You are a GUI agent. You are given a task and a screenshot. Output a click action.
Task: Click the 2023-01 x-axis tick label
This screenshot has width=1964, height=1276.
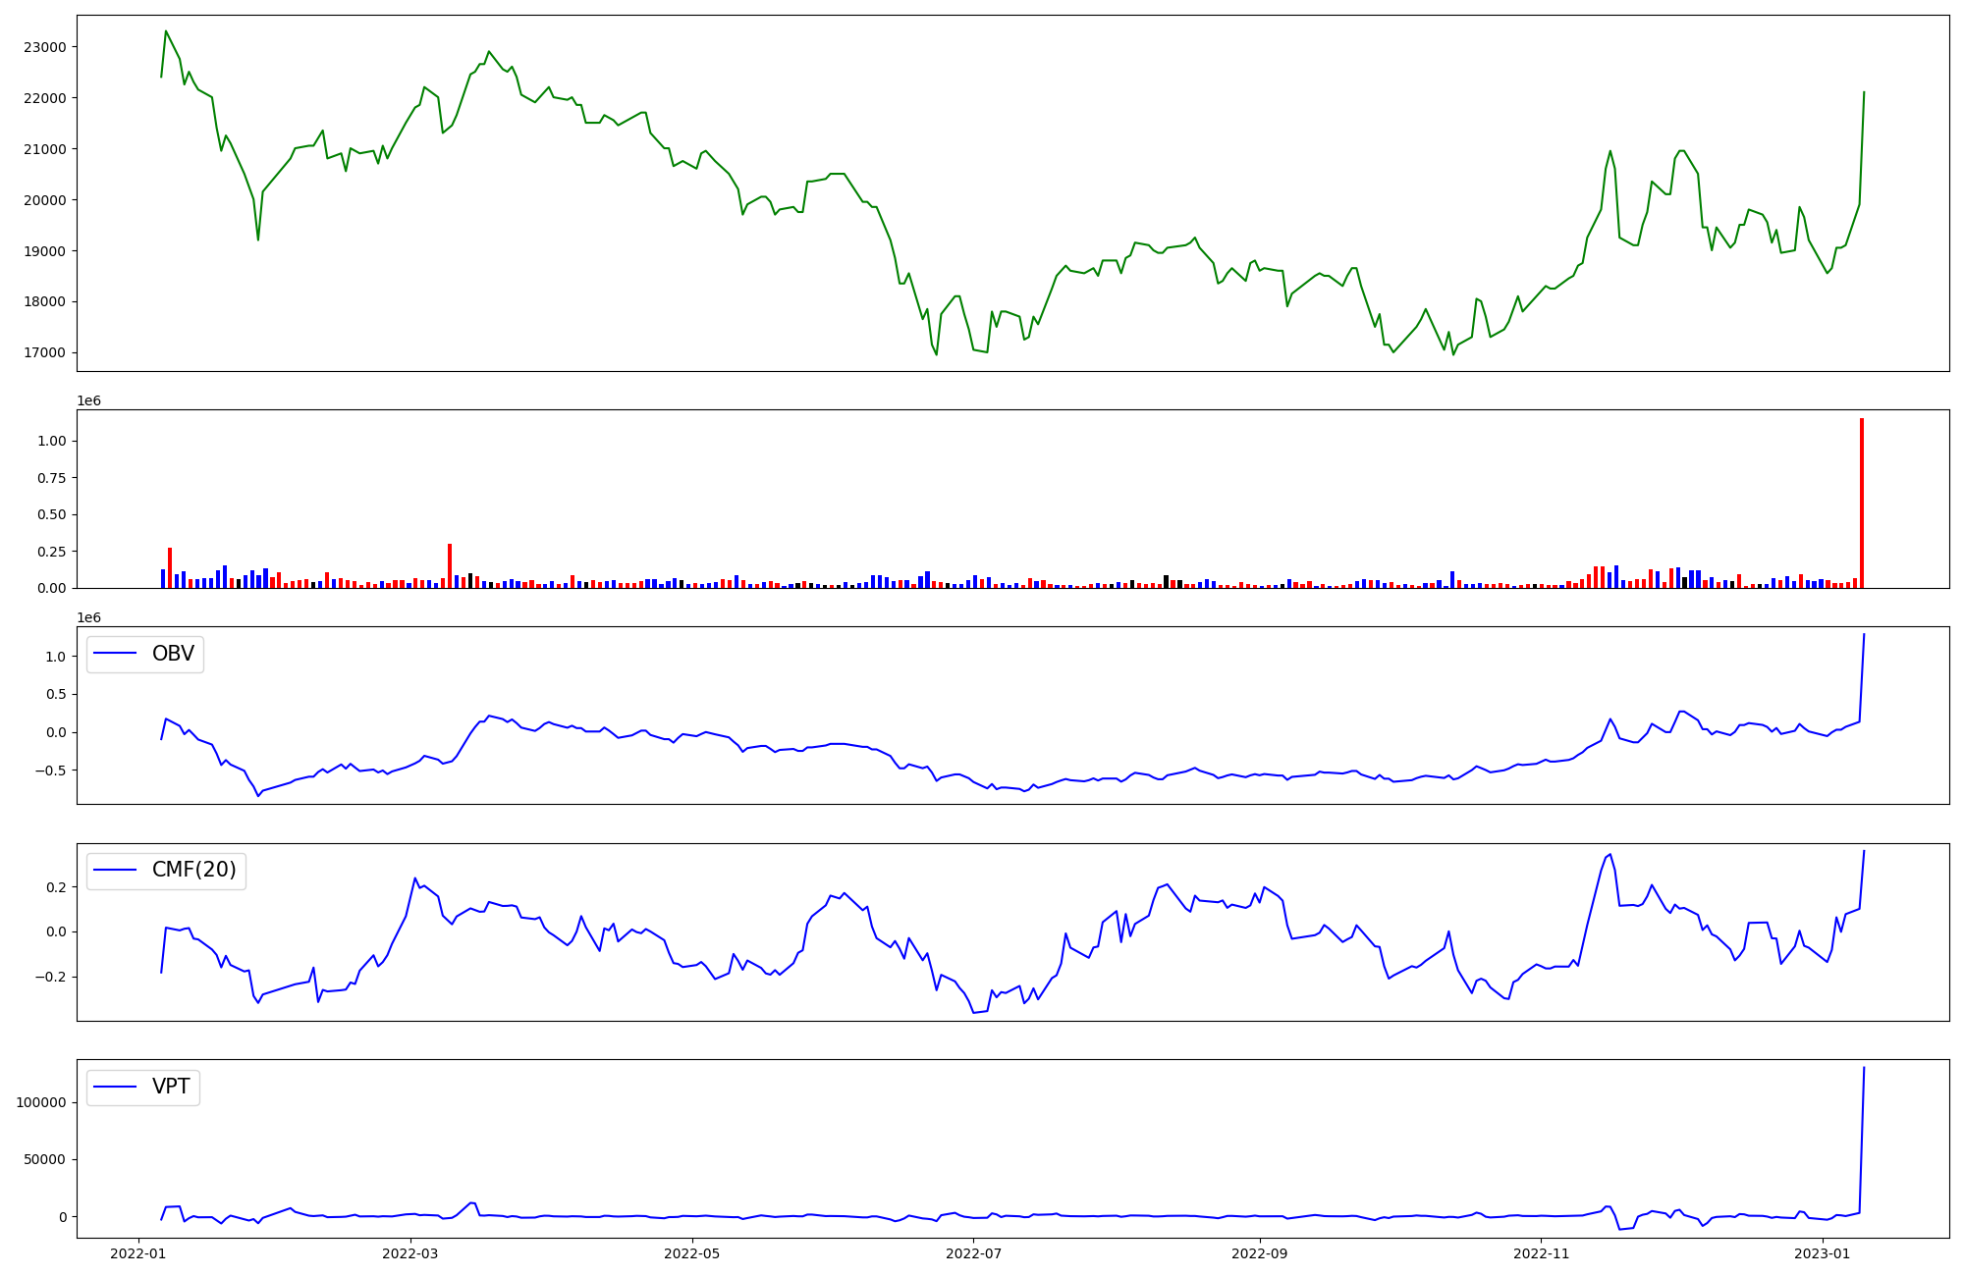[x=1822, y=1253]
